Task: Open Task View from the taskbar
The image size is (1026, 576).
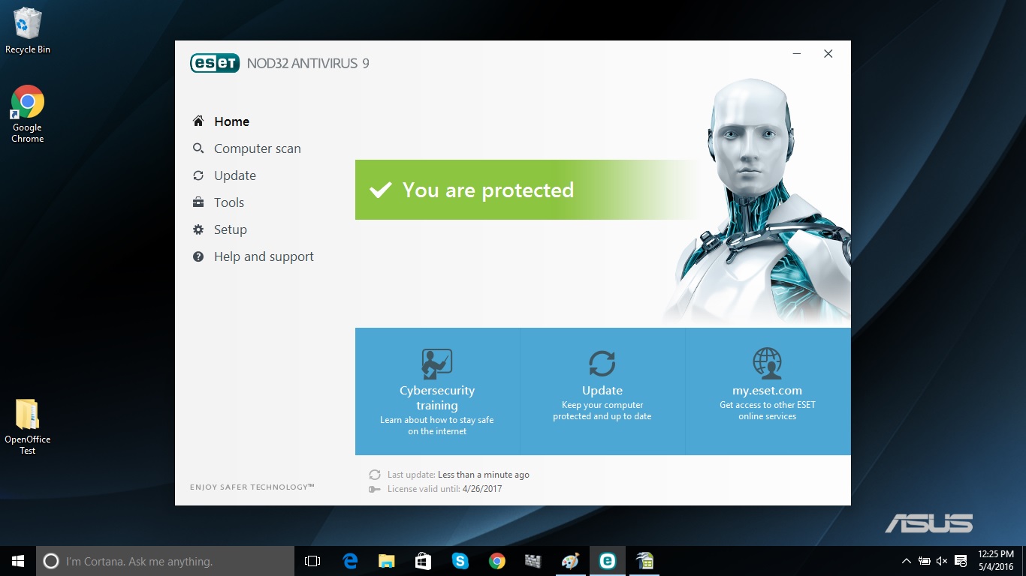Action: tap(312, 561)
